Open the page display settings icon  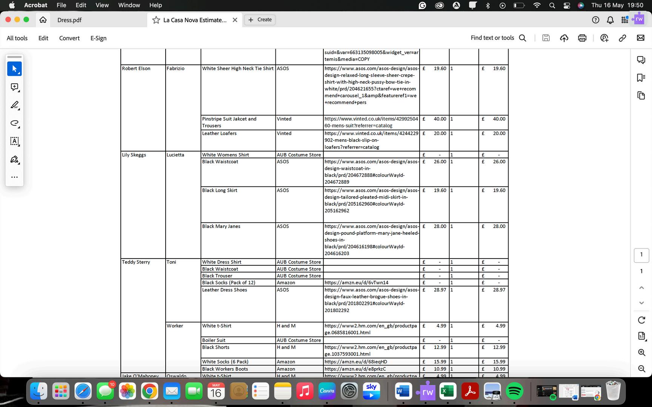(x=641, y=336)
